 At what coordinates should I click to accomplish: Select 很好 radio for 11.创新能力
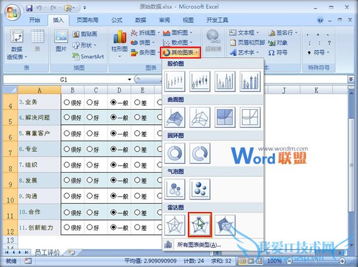coord(67,227)
